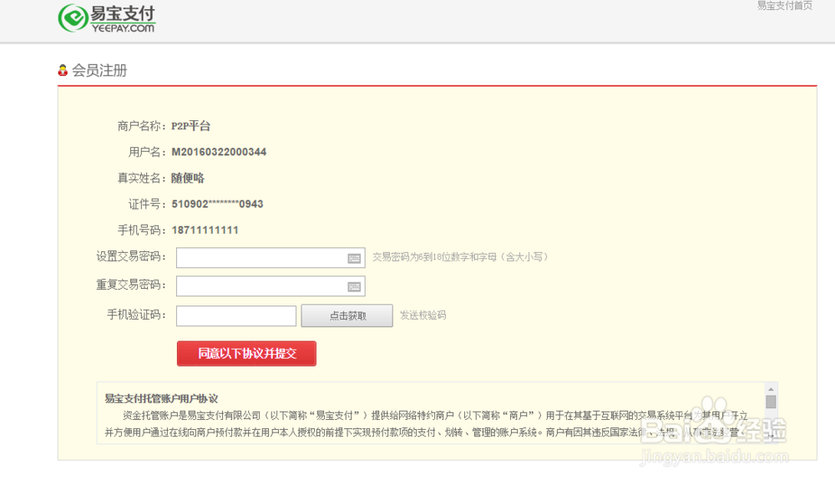This screenshot has width=835, height=485.
Task: Open virtual keyboard icon in 重复交易密码 field
Action: click(354, 286)
